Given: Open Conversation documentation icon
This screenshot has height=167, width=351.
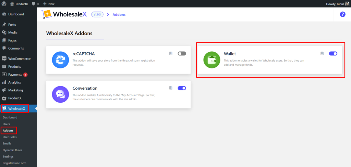Looking at the screenshot, I should [x=171, y=88].
